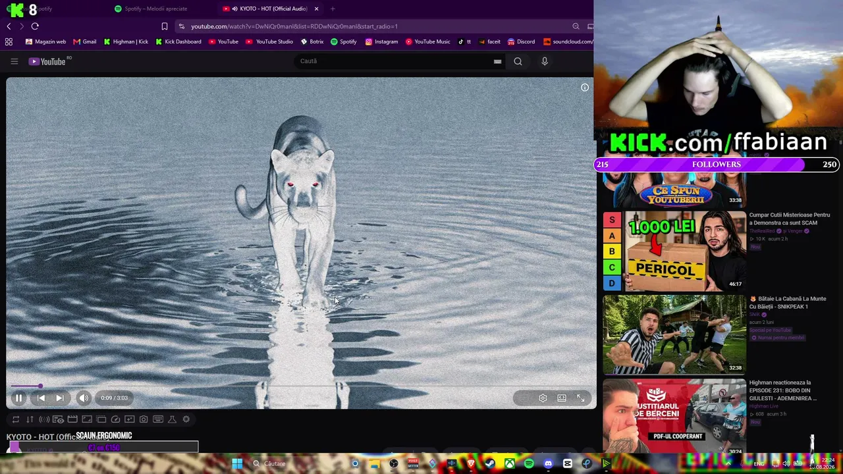Open Discord from the taskbar

coord(548,463)
